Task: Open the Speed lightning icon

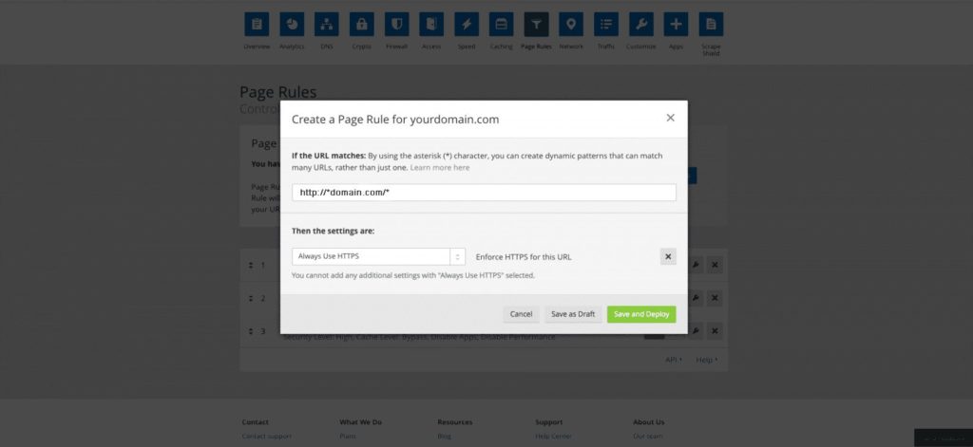Action: click(466, 24)
